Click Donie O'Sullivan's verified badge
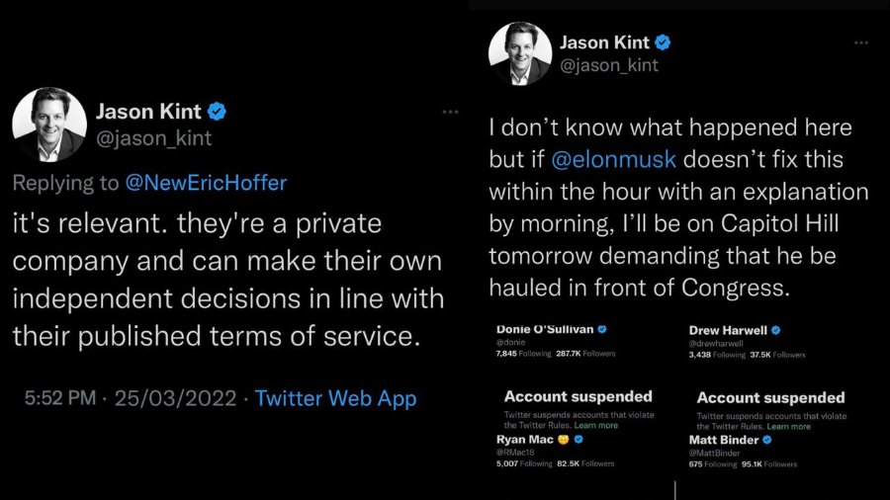This screenshot has height=500, width=890. [602, 329]
